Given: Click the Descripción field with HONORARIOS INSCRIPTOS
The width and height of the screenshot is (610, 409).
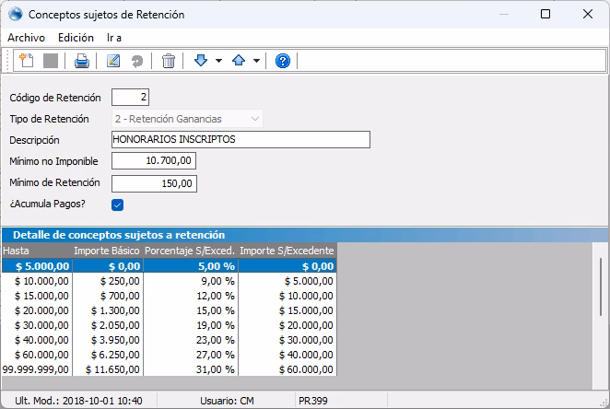Looking at the screenshot, I should click(x=240, y=140).
